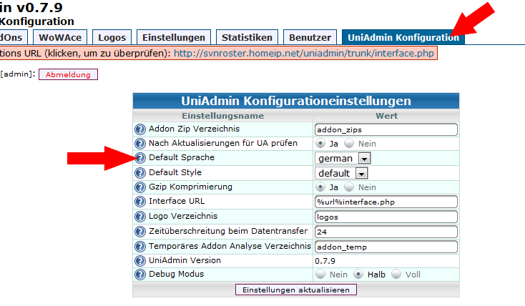Click help icon beside Interface URL

(140, 202)
